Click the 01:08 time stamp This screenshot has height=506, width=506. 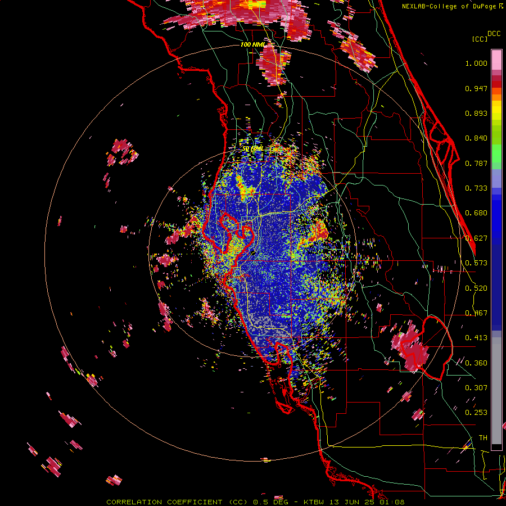coord(392,502)
